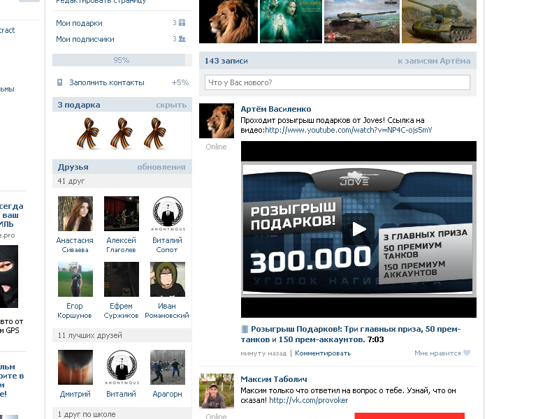
Task: Open Алексей Глаголев name link
Action: pyautogui.click(x=121, y=245)
